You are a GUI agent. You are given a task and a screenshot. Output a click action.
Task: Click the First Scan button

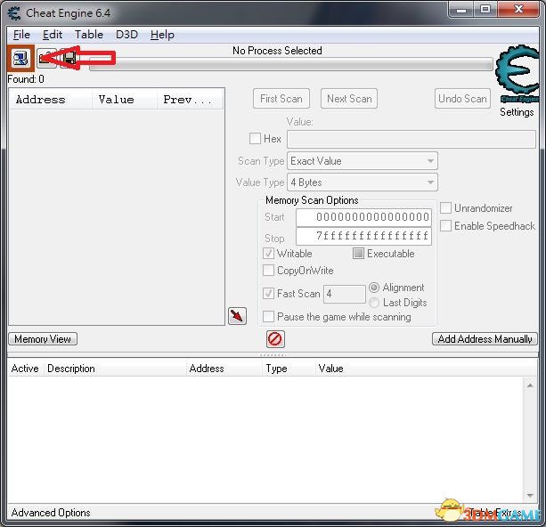(281, 99)
